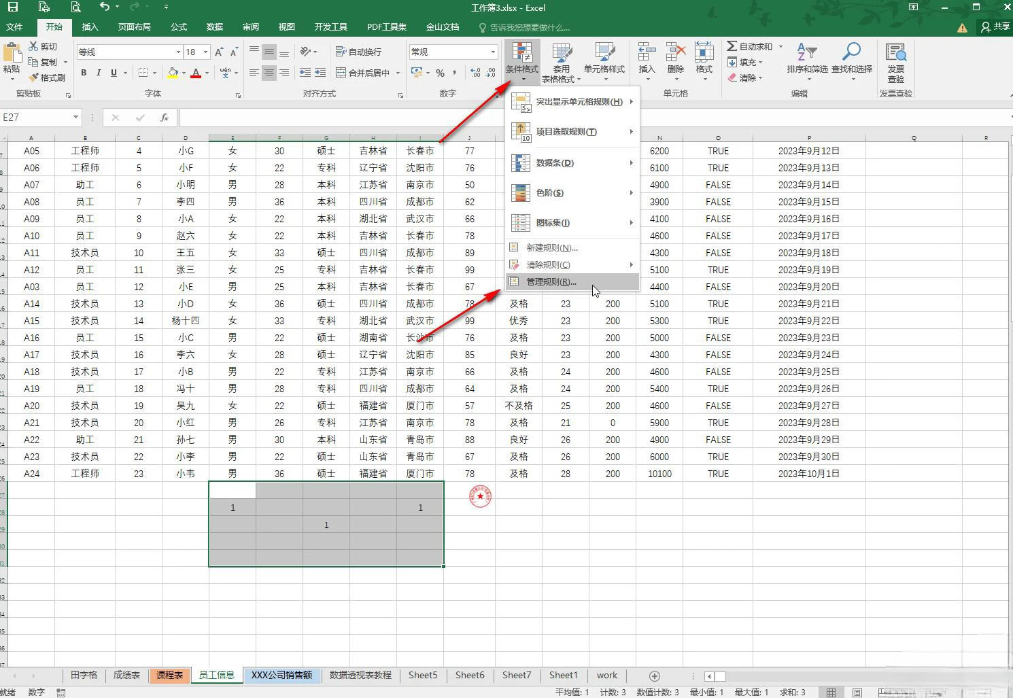Click the conditional formatting (条件格式) button
Screen dimensions: 1013x698
pos(522,61)
